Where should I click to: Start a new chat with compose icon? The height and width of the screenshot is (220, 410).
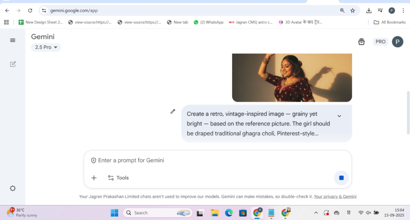click(13, 64)
